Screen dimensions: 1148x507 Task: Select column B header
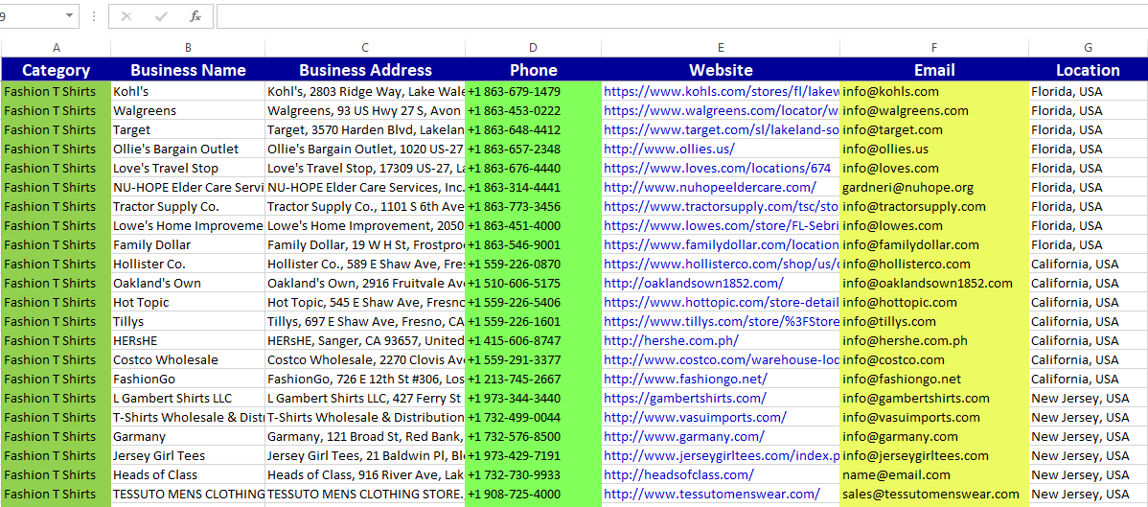coord(188,48)
